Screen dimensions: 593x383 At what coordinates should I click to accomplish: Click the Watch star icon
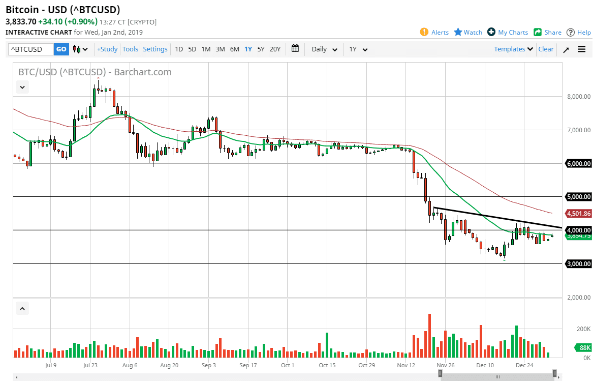click(458, 32)
